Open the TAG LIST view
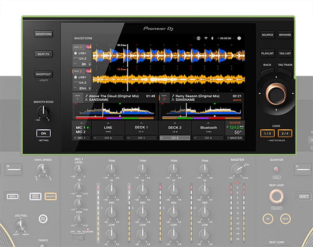The width and height of the screenshot is (313, 247). click(x=285, y=54)
